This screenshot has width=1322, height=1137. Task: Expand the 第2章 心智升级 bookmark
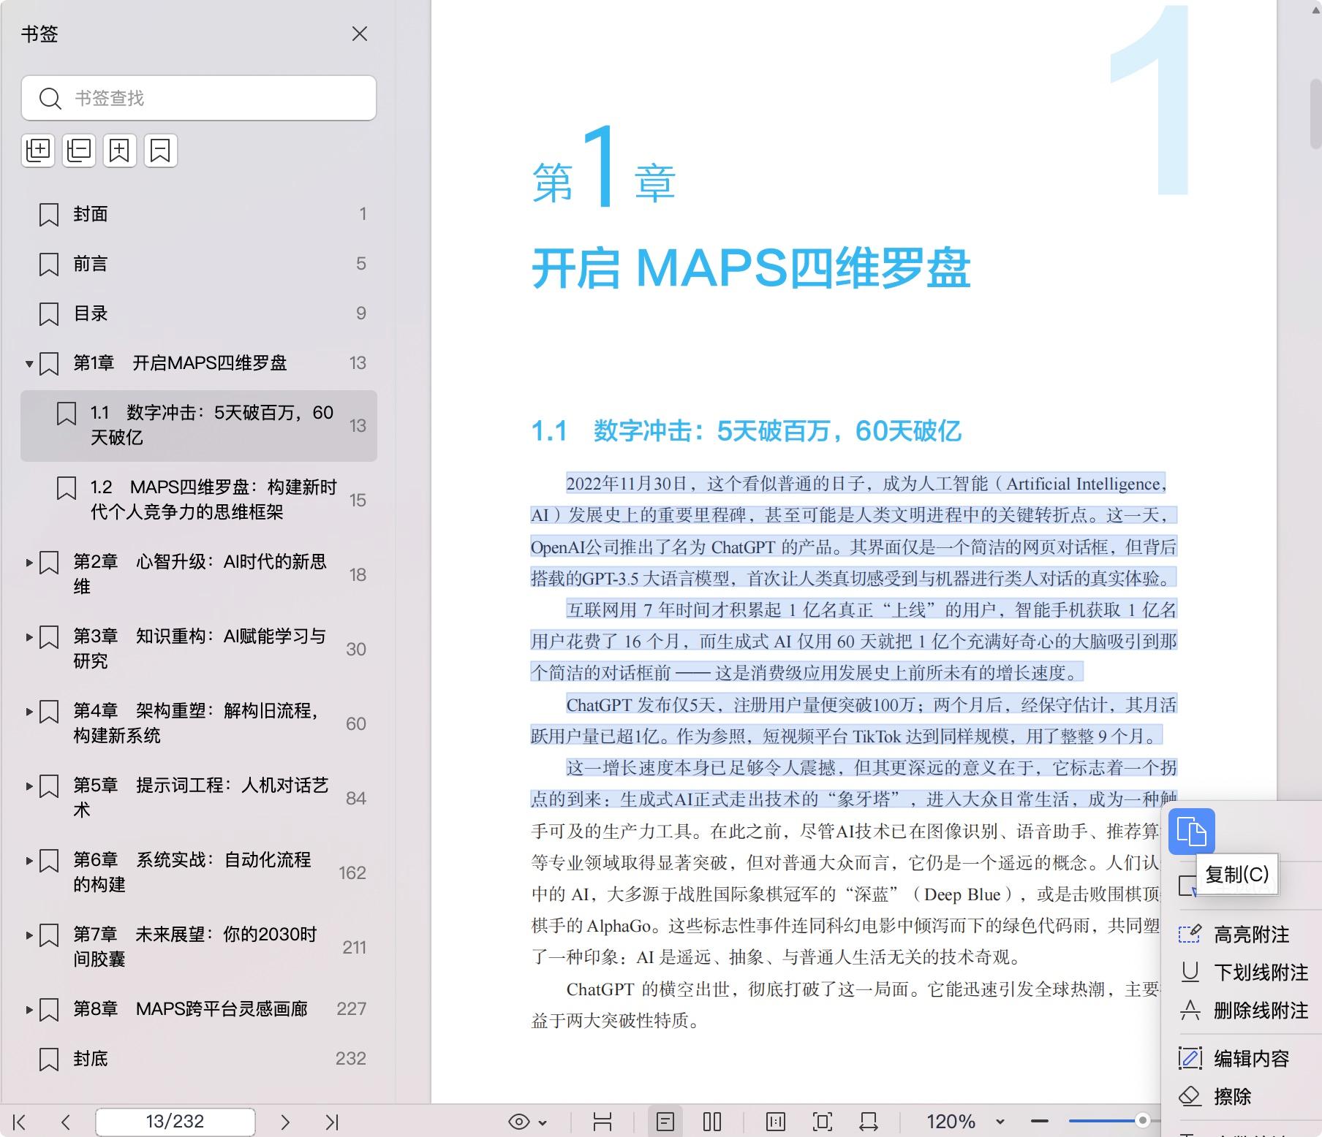29,563
